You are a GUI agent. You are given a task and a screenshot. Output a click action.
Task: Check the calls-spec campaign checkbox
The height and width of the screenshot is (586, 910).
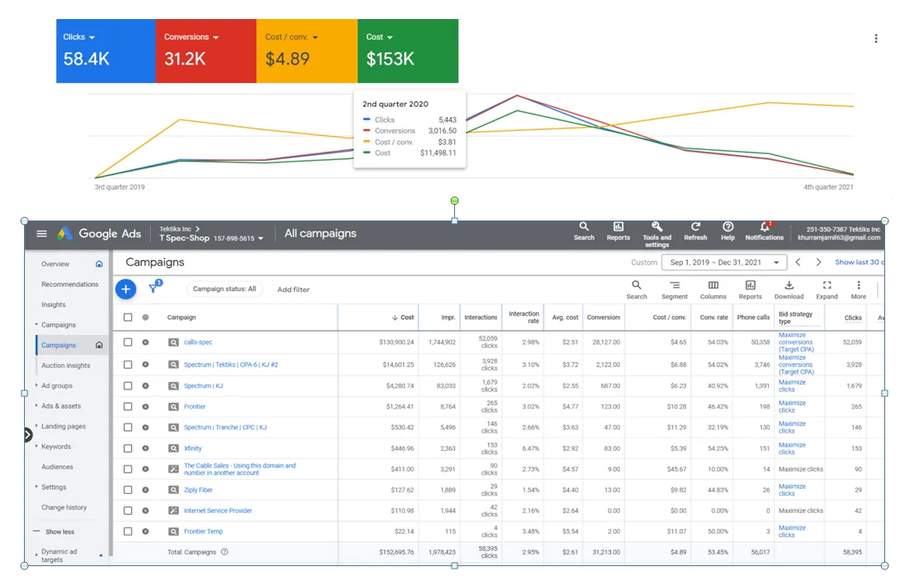pos(128,342)
